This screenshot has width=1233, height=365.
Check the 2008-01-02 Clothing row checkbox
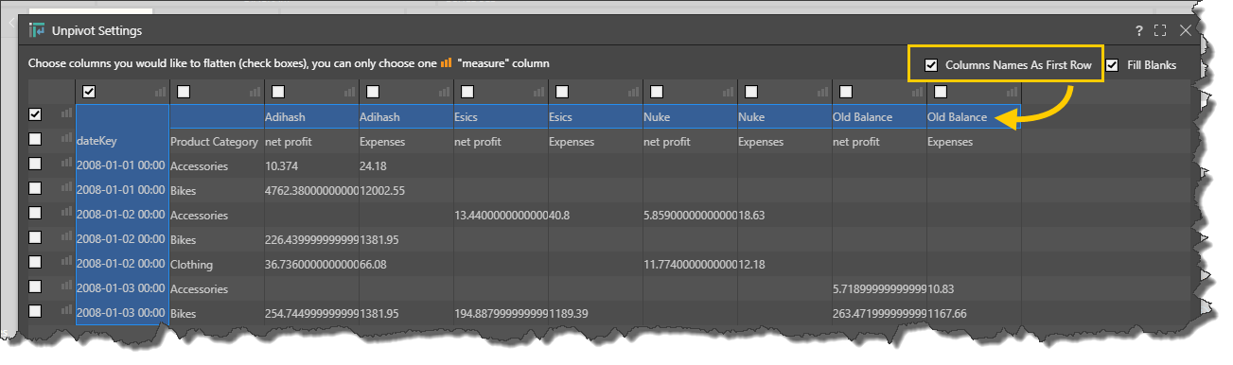[x=35, y=262]
